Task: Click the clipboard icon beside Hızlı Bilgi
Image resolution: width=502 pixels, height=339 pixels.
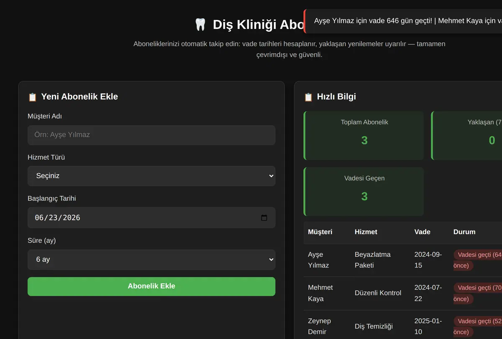Action: point(308,97)
